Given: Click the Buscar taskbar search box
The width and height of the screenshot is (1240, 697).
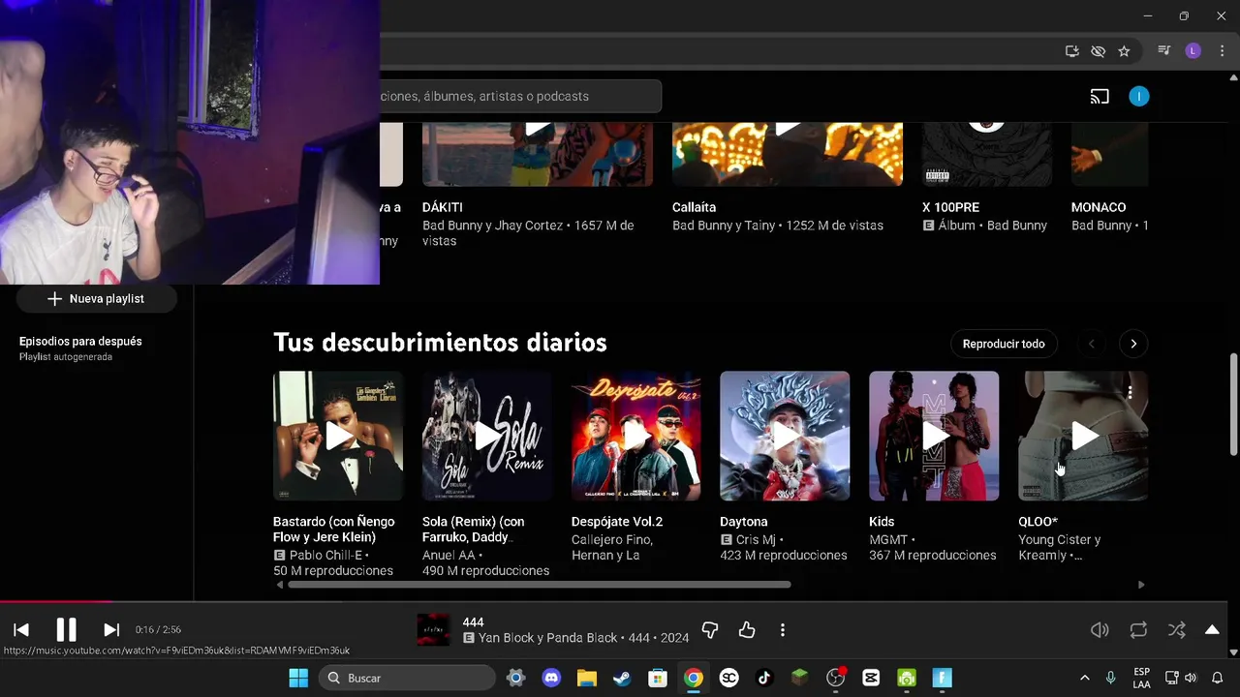Looking at the screenshot, I should [407, 678].
